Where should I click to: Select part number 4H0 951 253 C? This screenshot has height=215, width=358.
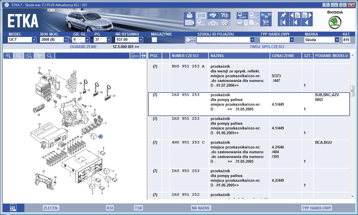point(188,143)
